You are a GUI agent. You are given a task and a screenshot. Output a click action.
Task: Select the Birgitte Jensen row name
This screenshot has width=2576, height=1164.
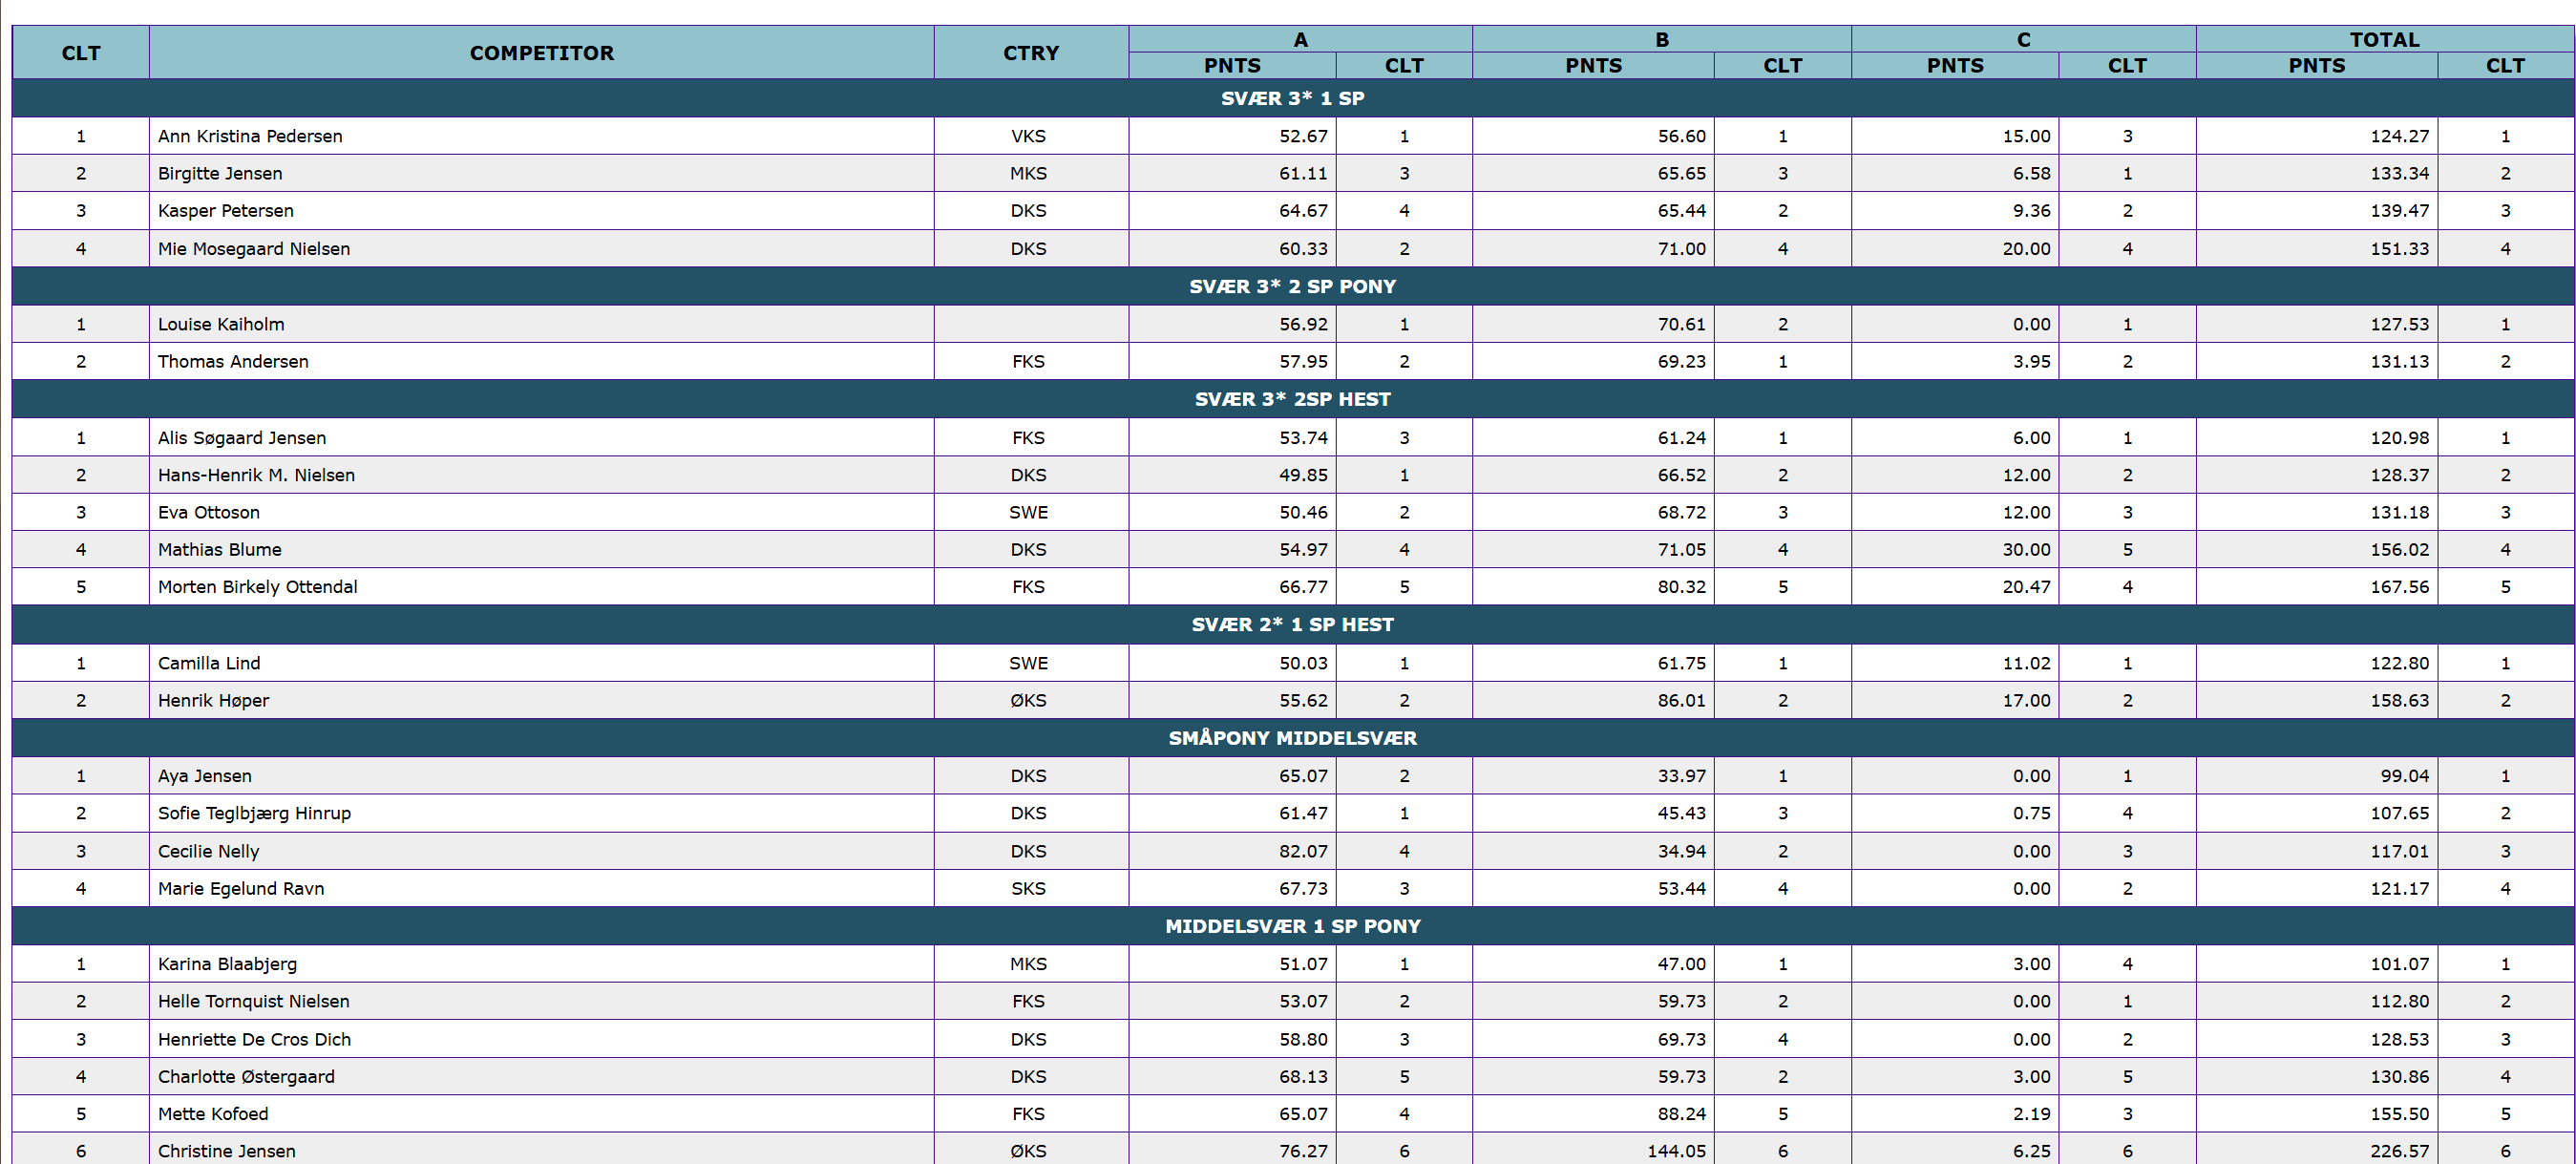point(220,173)
